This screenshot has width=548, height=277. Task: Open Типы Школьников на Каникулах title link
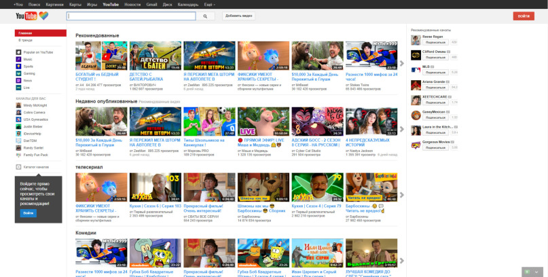[204, 143]
